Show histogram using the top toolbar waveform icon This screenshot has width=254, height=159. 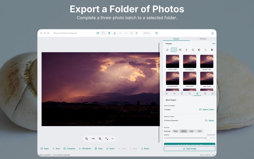(x=131, y=33)
